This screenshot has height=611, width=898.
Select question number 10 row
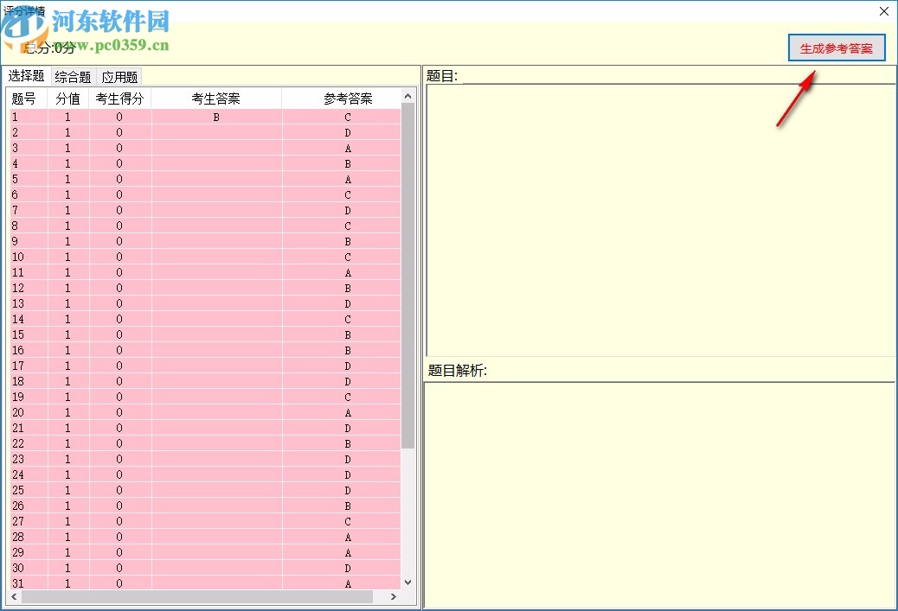click(x=18, y=257)
